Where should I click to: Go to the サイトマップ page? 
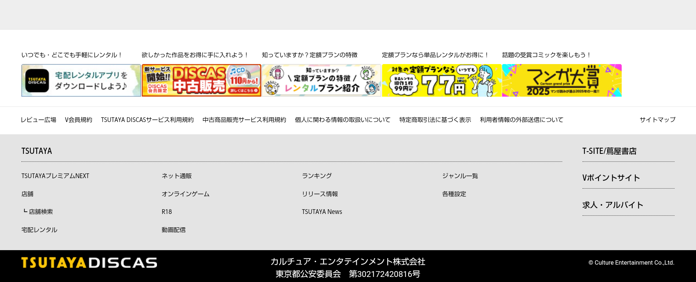pos(657,120)
